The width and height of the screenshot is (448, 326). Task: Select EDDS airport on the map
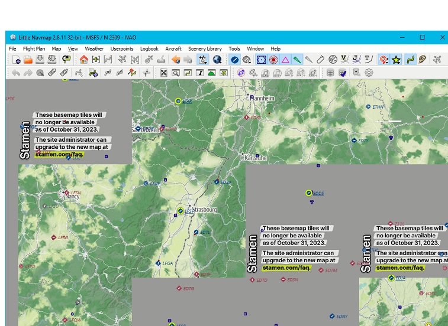[308, 193]
